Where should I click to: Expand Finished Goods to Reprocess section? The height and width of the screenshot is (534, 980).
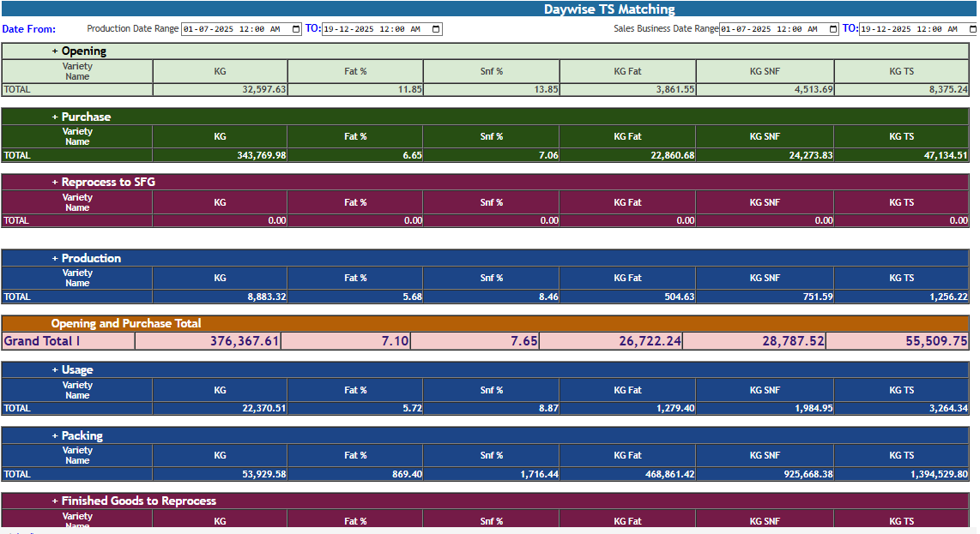pos(56,501)
